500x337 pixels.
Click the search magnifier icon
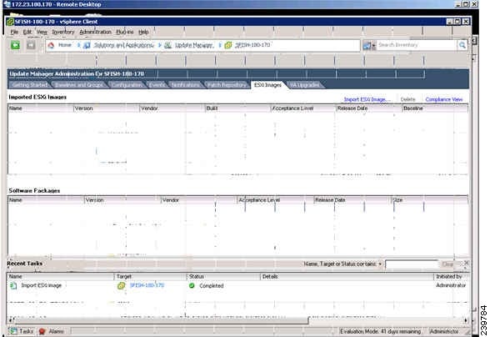click(462, 45)
